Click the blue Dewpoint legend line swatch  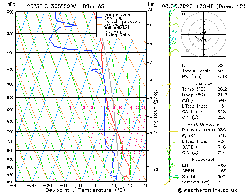[100, 18]
